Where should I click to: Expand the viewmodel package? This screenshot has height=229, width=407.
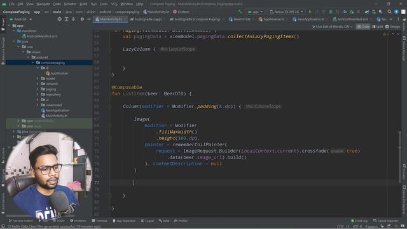(38, 105)
